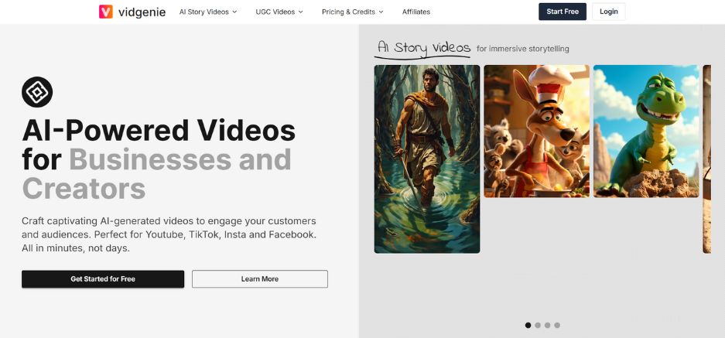Click 'for immersive storytelling' text

(x=522, y=49)
